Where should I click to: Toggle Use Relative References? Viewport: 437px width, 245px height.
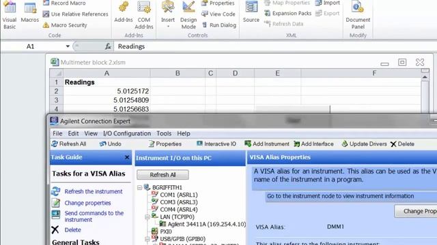(x=76, y=14)
